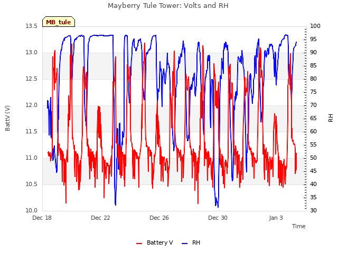Click the 11.5 voltage axis value
The height and width of the screenshot is (253, 338).
32,131
